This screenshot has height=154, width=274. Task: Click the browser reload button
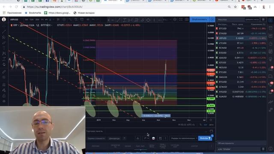pyautogui.click(x=16, y=7)
